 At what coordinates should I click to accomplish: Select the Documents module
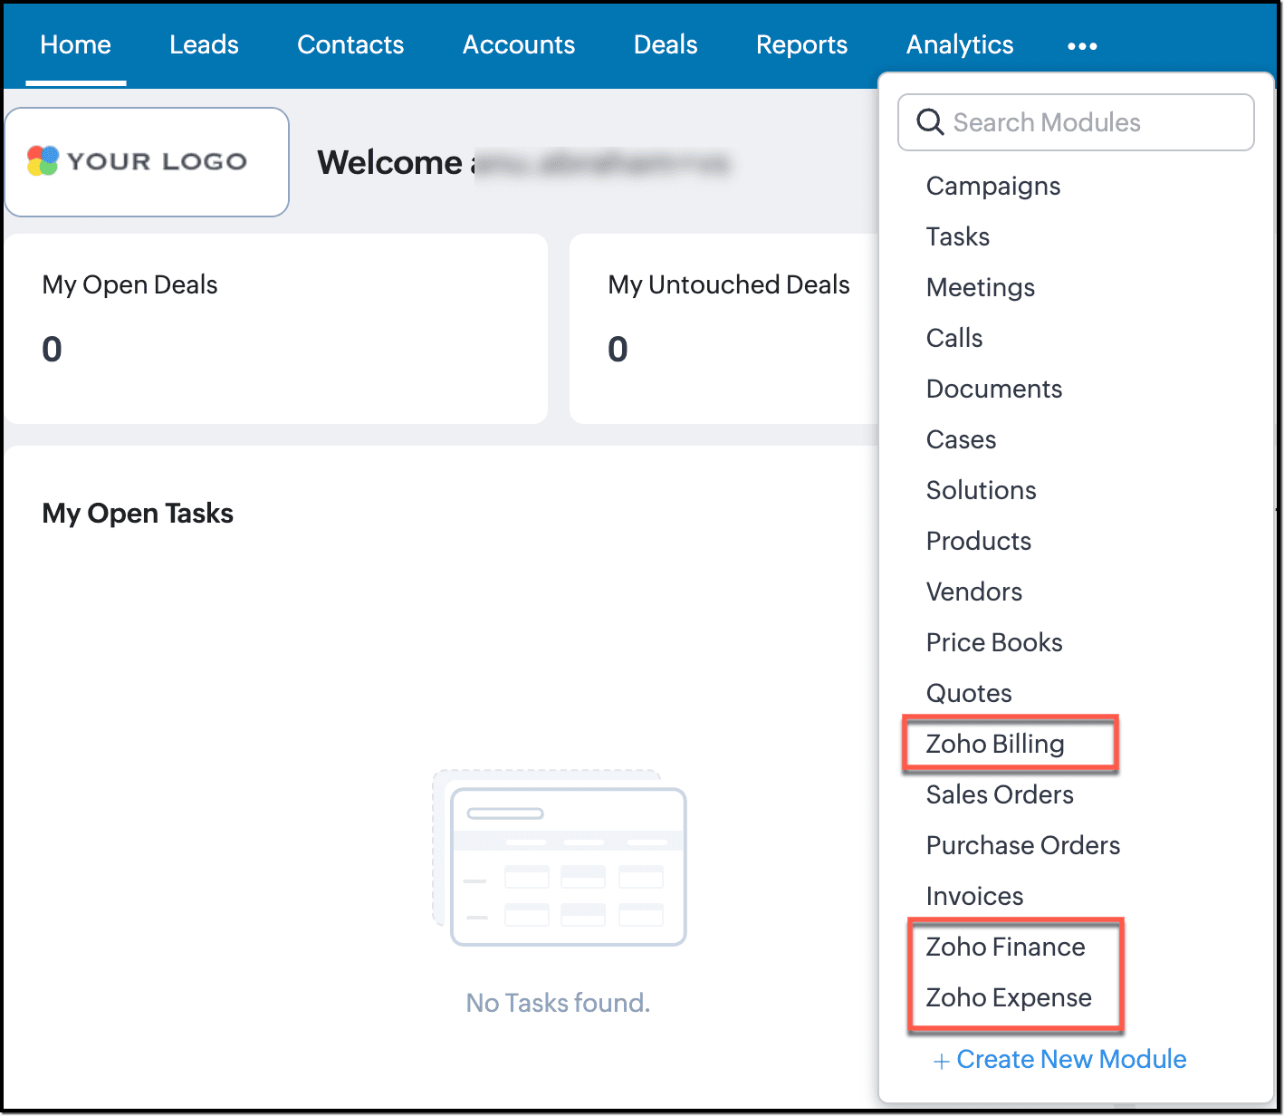click(x=994, y=390)
